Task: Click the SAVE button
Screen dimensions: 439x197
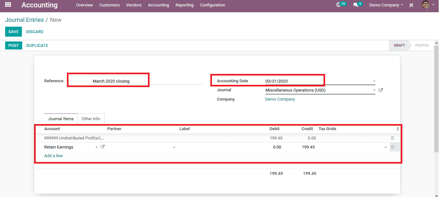Action: click(14, 32)
